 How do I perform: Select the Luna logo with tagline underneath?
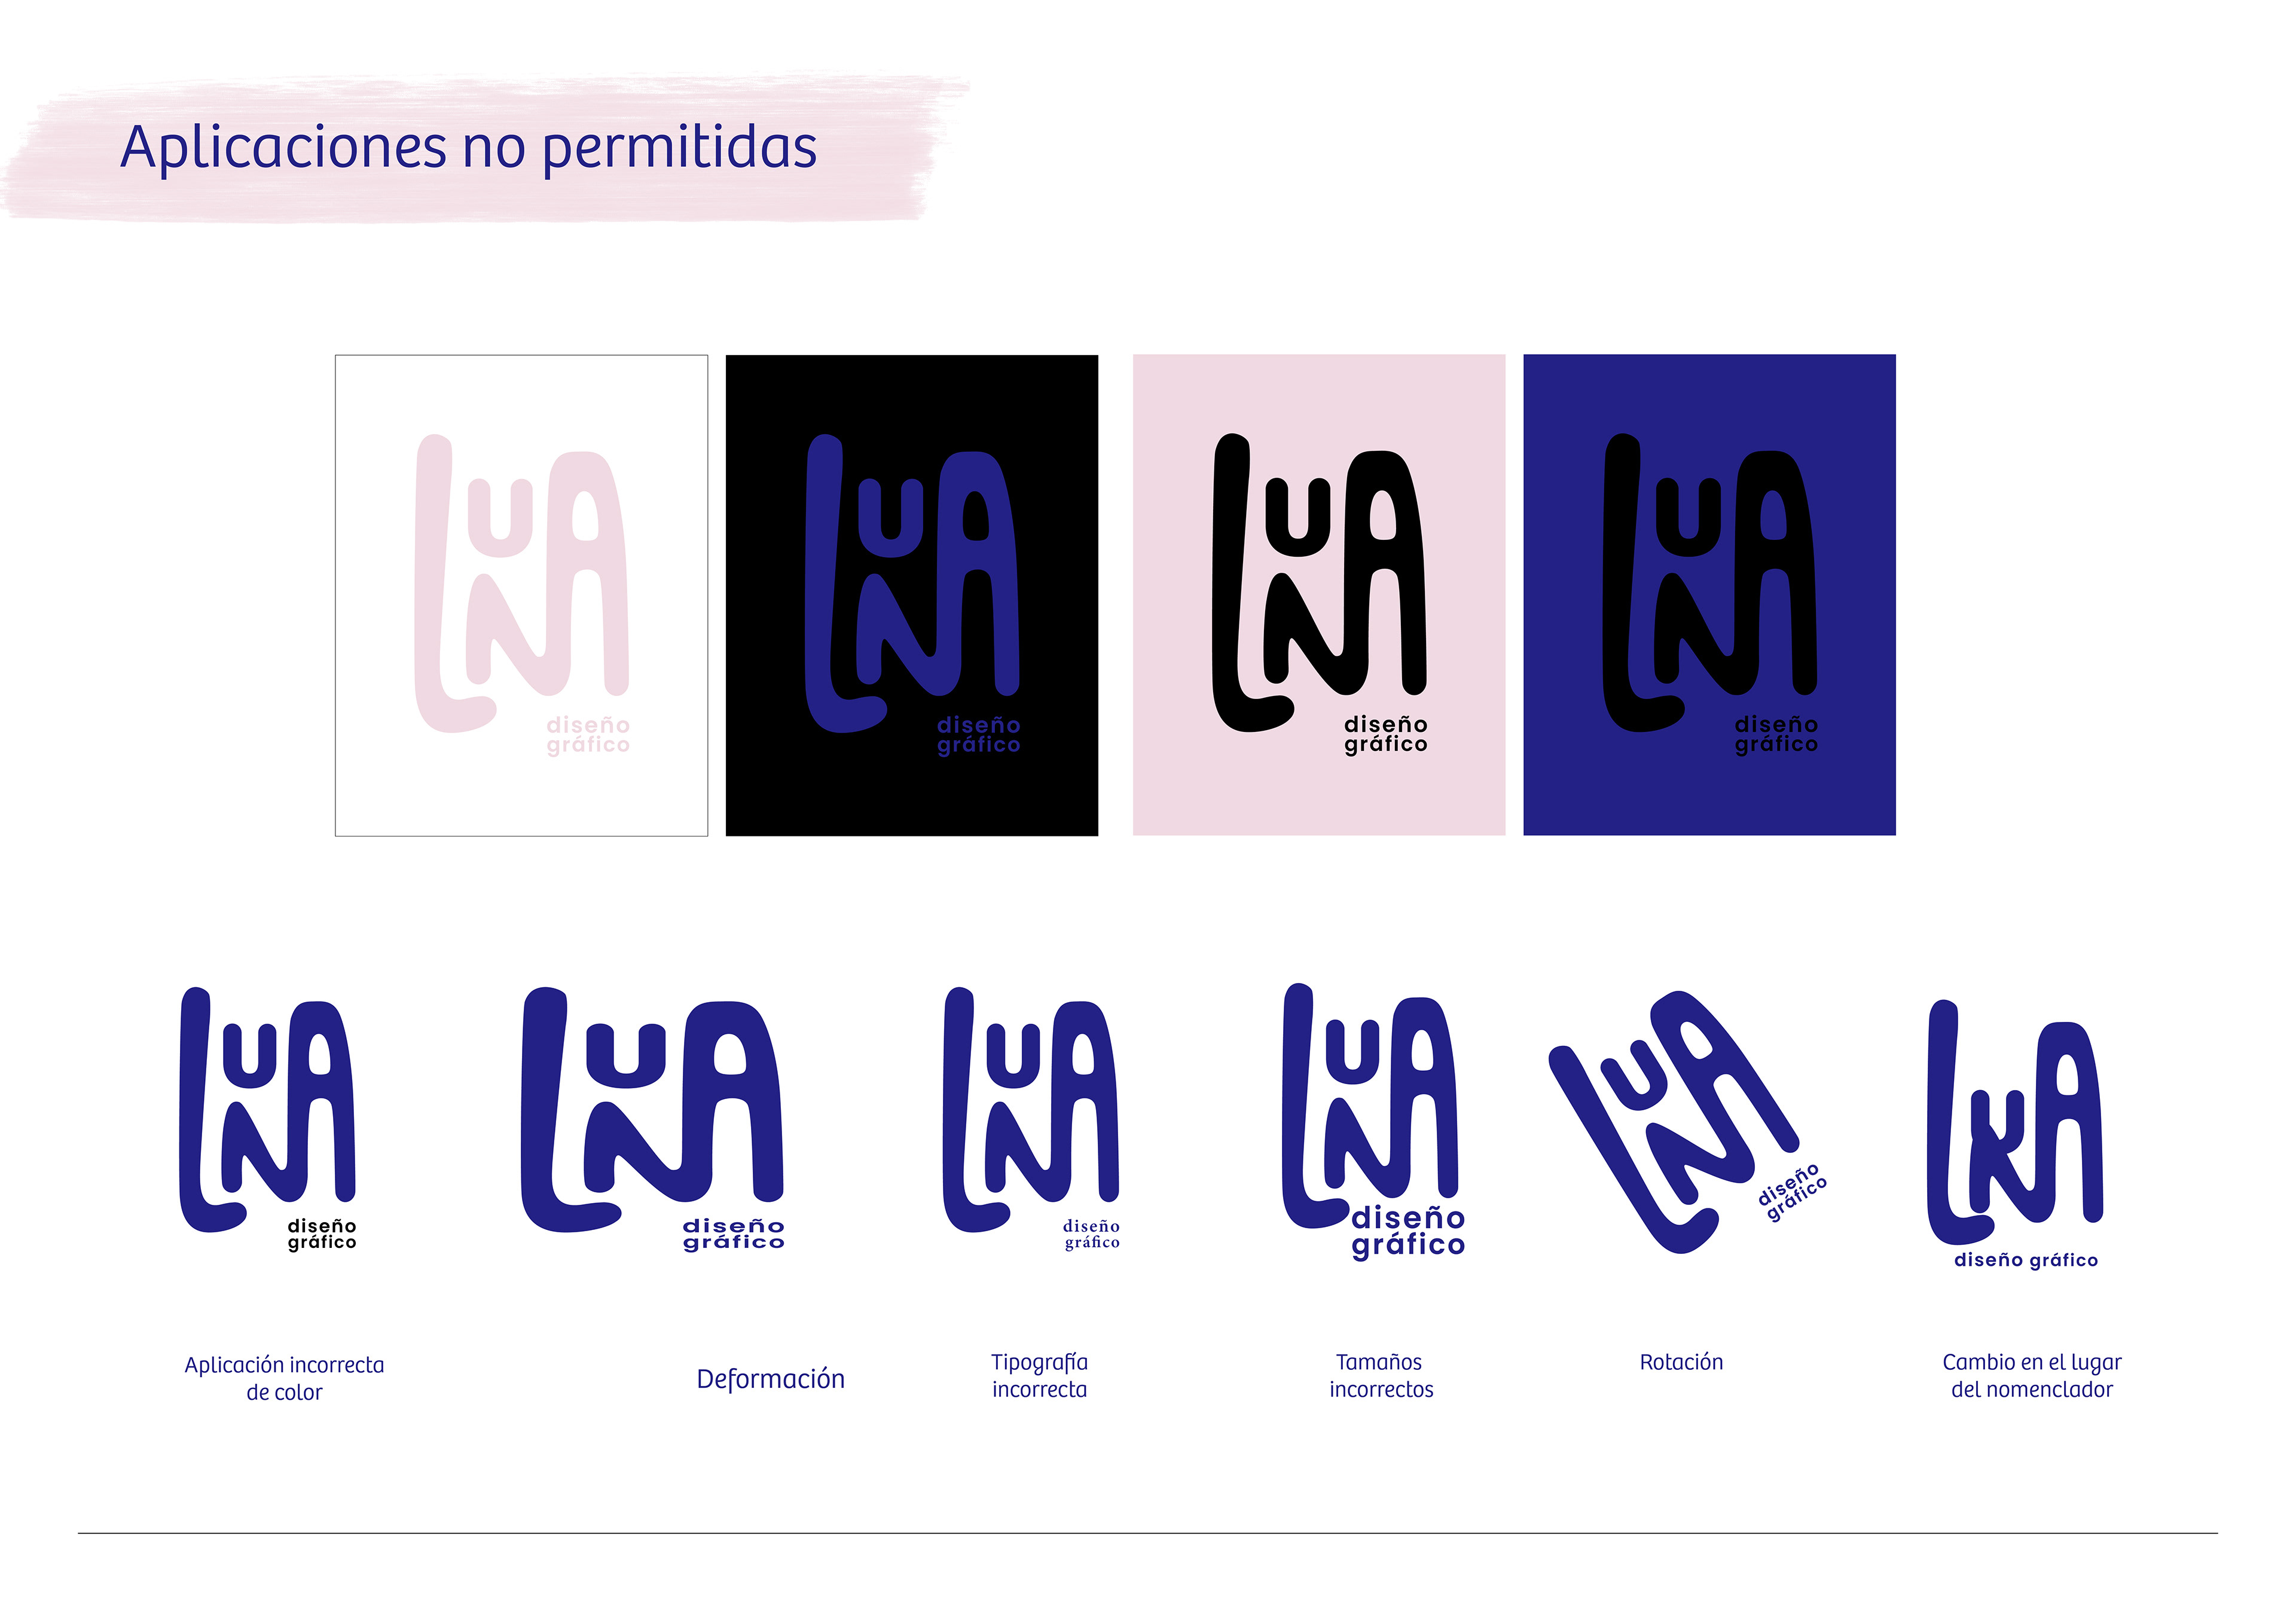(x=2015, y=1135)
